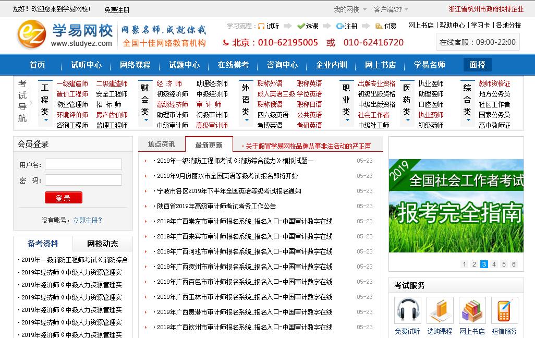
Task: Expand the 工程类 category arrow
Action: tap(45, 120)
